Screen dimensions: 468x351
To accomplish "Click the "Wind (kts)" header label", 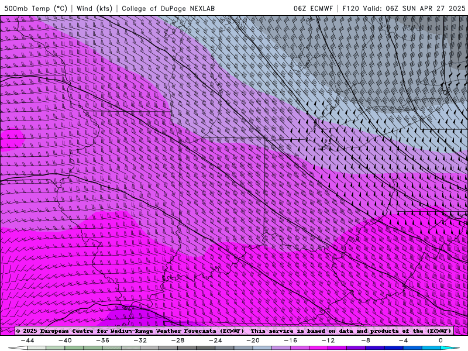I will 94,9.
